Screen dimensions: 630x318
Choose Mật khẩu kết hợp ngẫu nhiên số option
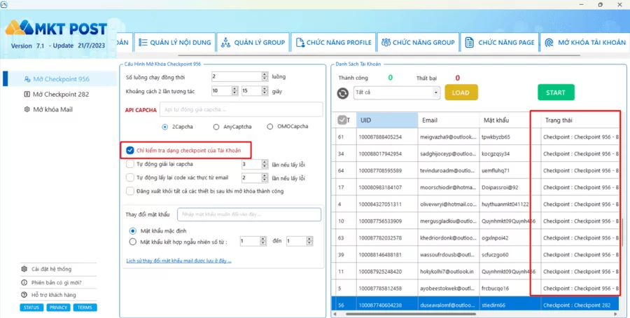[133, 242]
